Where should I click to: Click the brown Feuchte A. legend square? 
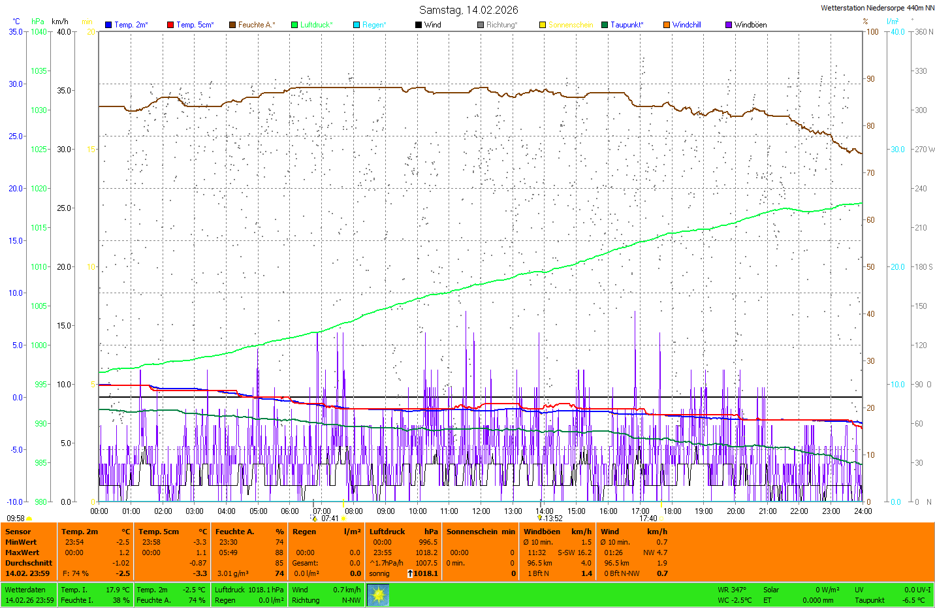[232, 25]
